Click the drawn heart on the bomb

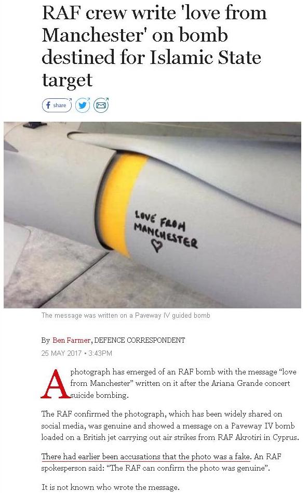[157, 245]
